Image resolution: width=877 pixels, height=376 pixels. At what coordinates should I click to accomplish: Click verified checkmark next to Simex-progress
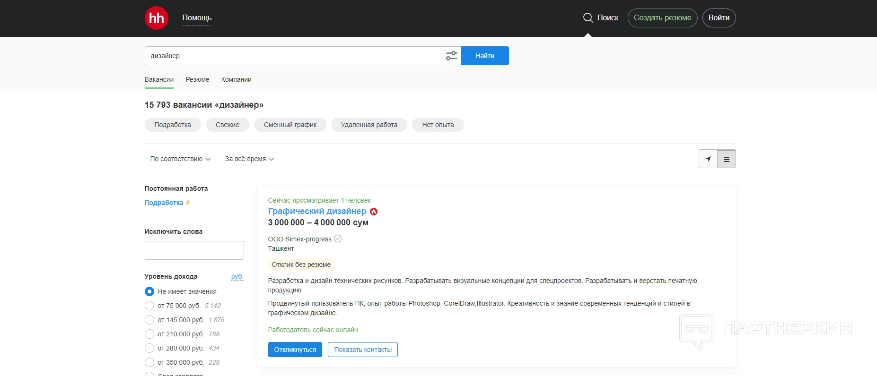338,239
